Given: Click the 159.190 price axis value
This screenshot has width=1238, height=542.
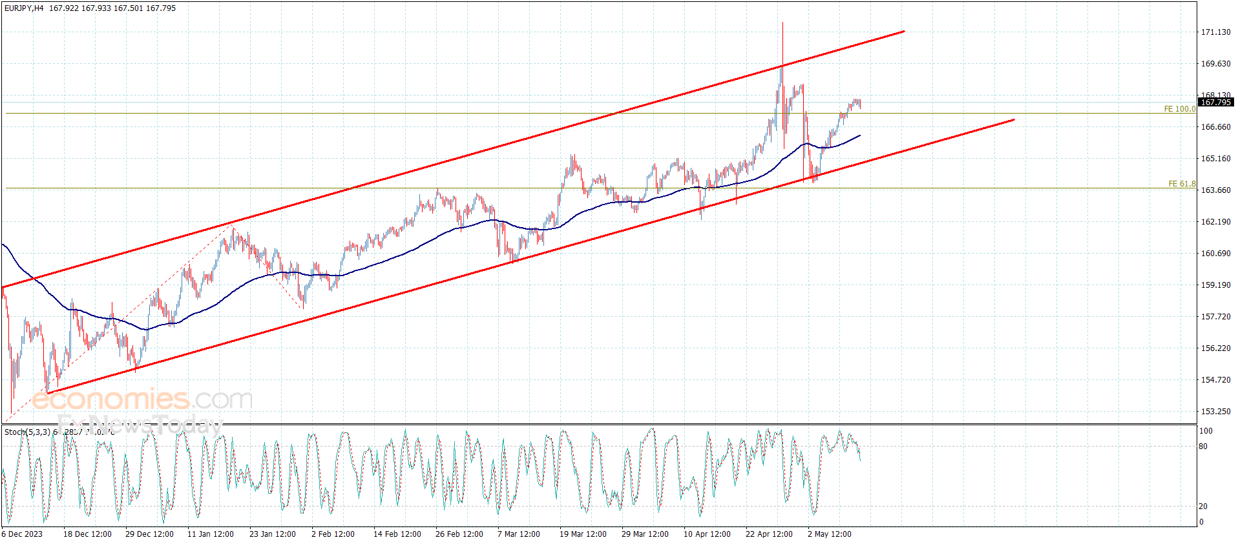Looking at the screenshot, I should (x=1215, y=285).
